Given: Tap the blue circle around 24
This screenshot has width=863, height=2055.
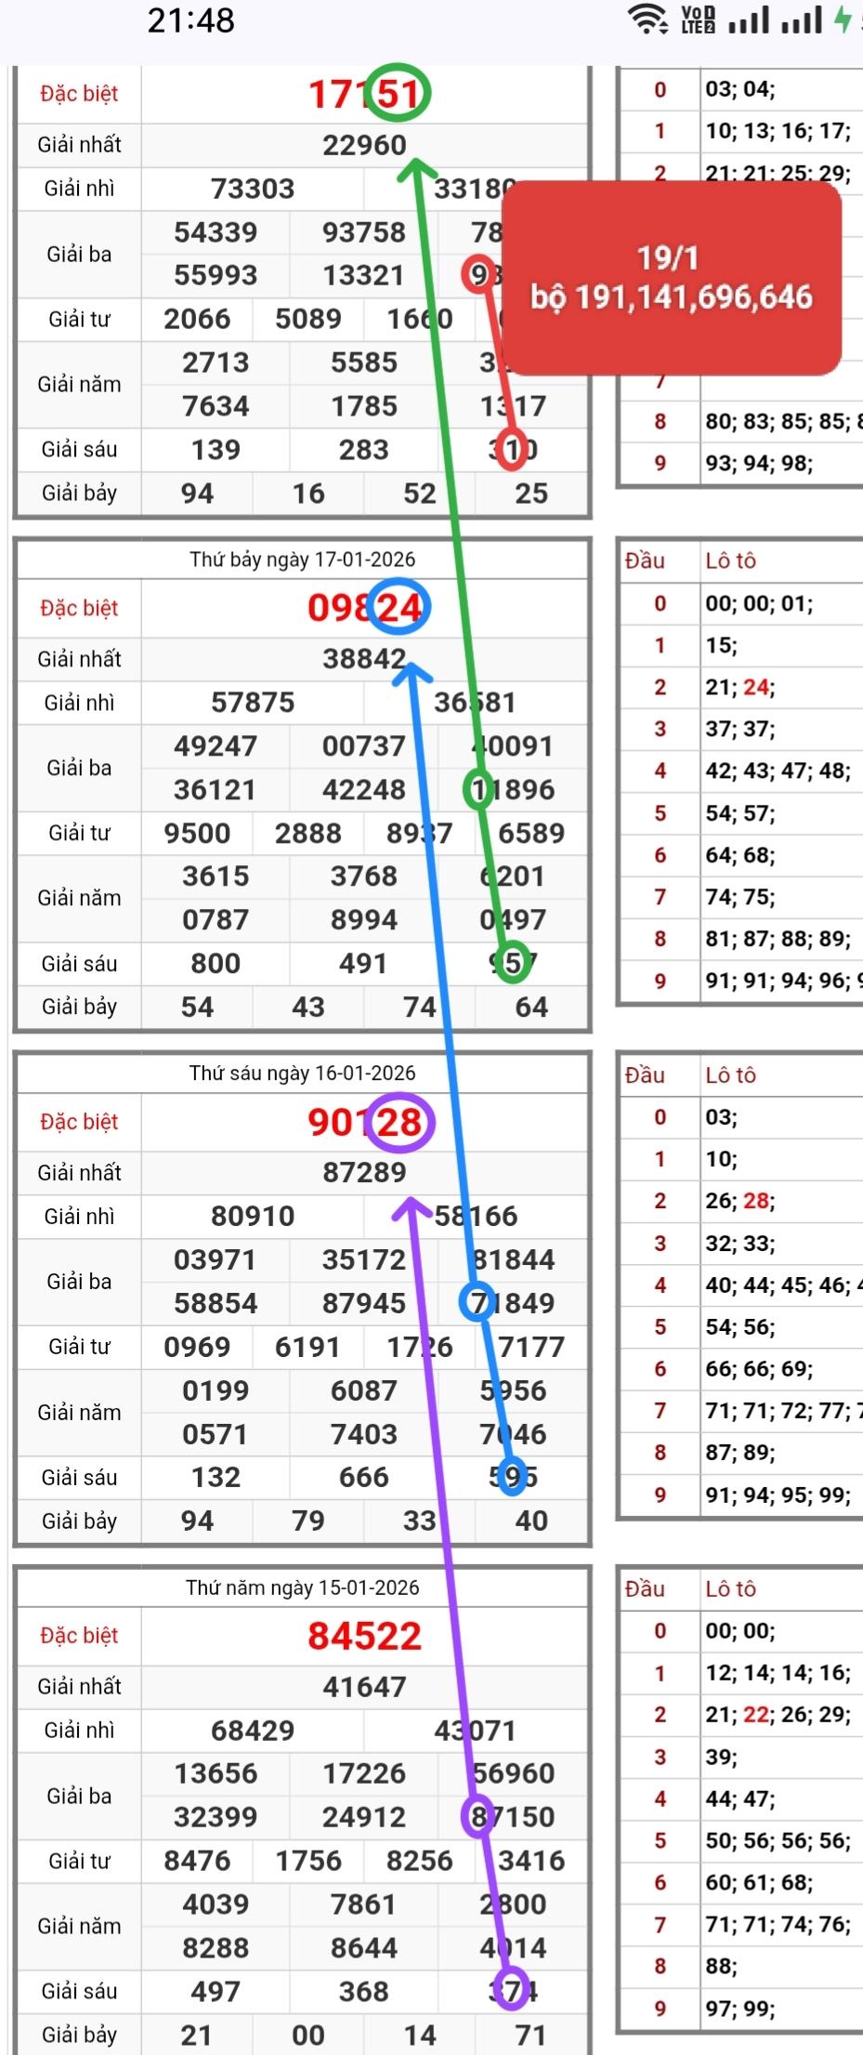Looking at the screenshot, I should coord(399,607).
